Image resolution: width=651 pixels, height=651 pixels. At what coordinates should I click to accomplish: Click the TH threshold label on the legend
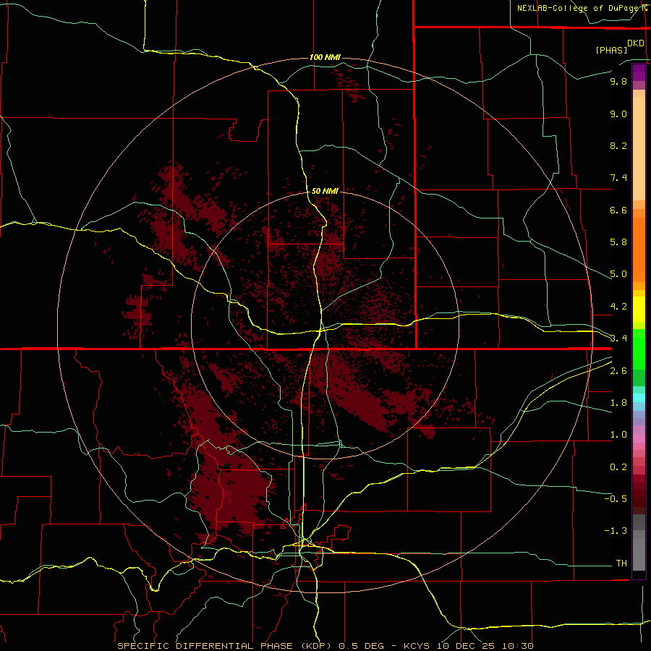pos(621,563)
